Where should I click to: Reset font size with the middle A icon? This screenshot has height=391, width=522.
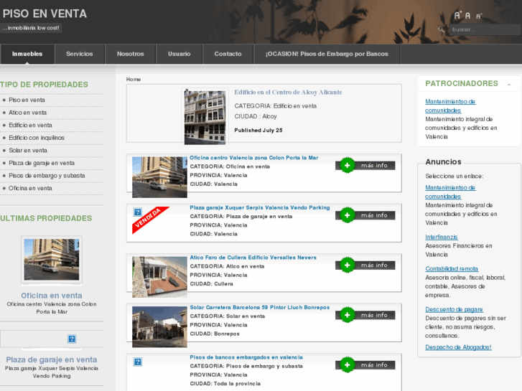(468, 16)
